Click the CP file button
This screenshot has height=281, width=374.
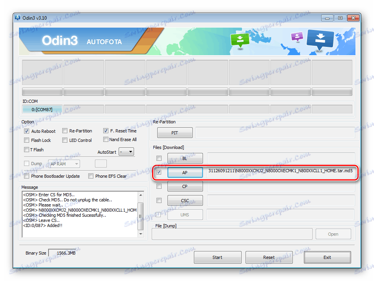tap(185, 186)
